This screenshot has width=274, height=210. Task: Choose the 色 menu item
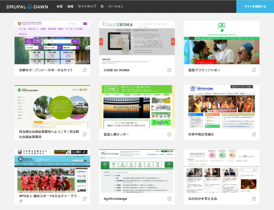102,6
